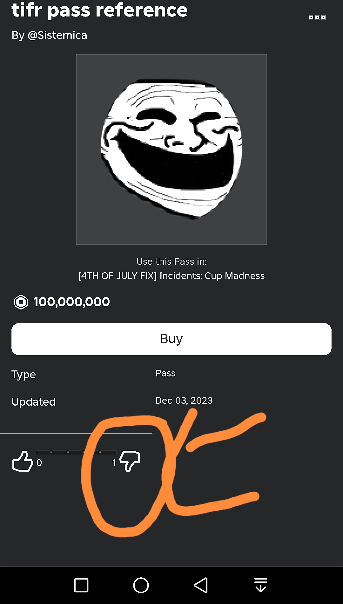
Task: Tap the Robux currency icon
Action: [x=21, y=302]
